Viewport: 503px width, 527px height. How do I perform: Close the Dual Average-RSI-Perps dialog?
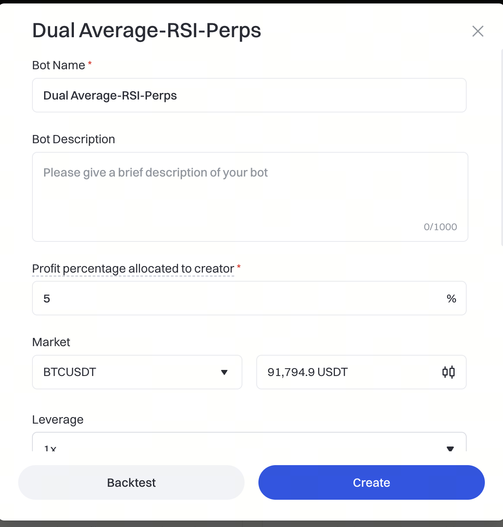478,31
